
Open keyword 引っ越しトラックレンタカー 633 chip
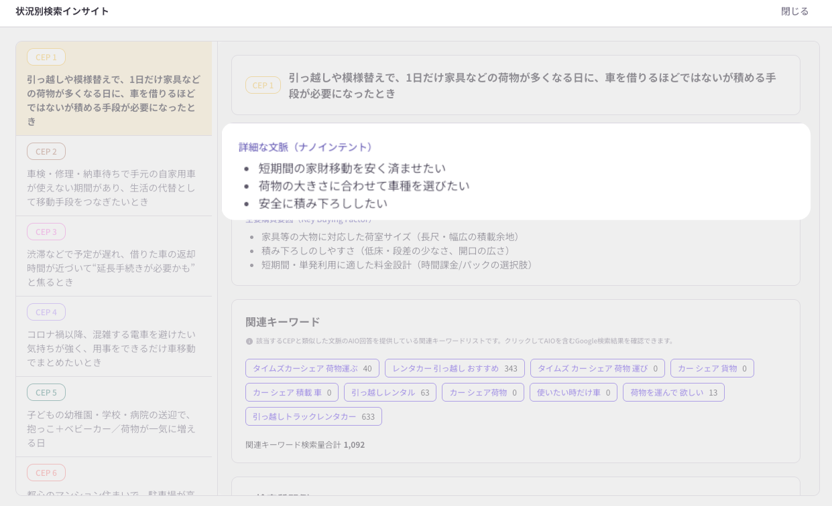(314, 416)
